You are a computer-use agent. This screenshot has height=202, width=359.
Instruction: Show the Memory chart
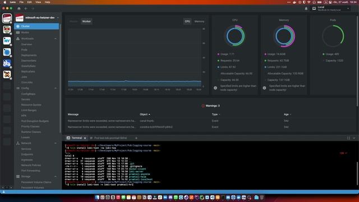pyautogui.click(x=200, y=21)
